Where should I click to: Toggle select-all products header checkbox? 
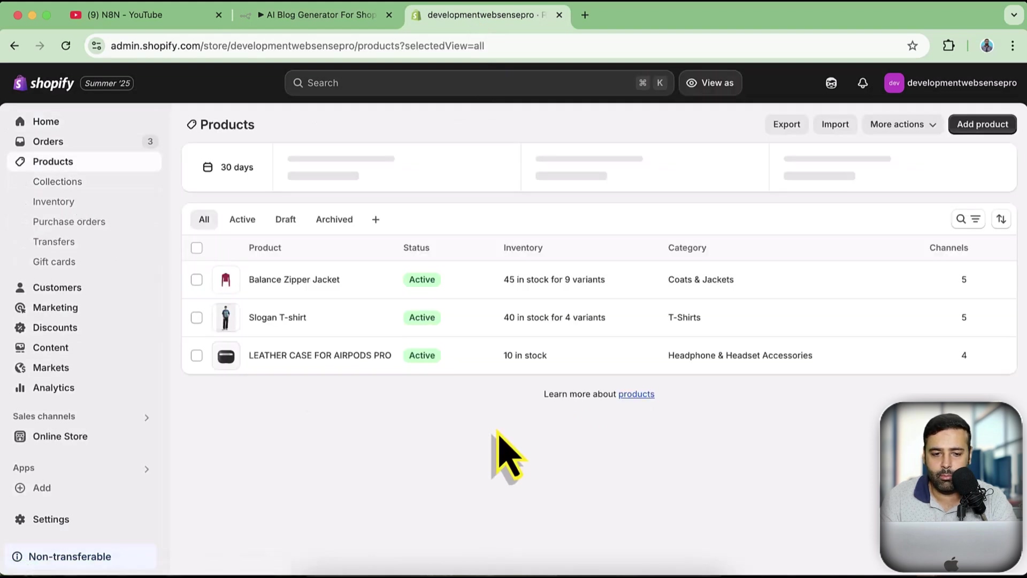196,248
